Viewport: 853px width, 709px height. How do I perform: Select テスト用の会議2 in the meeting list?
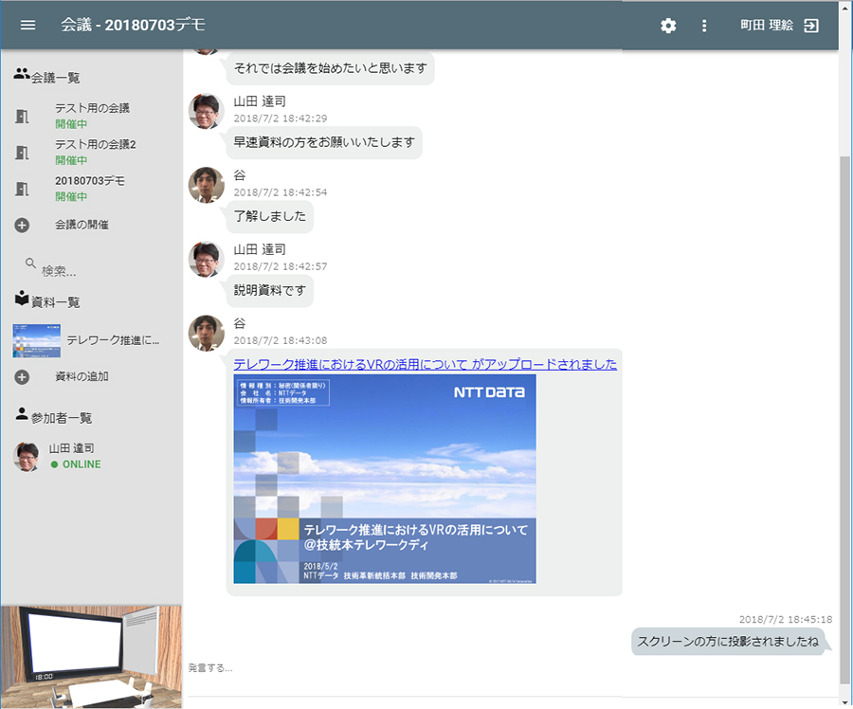pyautogui.click(x=95, y=145)
